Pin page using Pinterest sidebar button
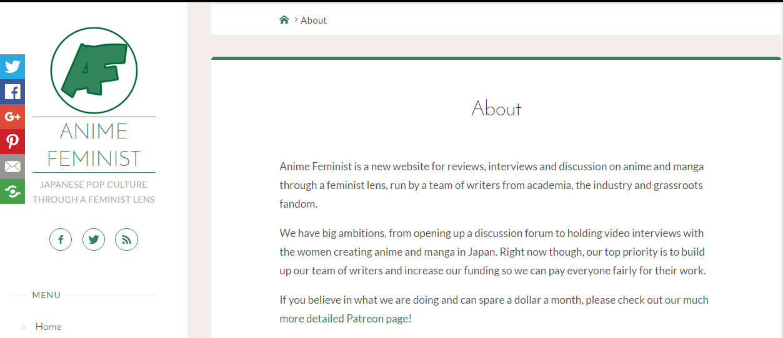The image size is (783, 338). click(x=12, y=142)
